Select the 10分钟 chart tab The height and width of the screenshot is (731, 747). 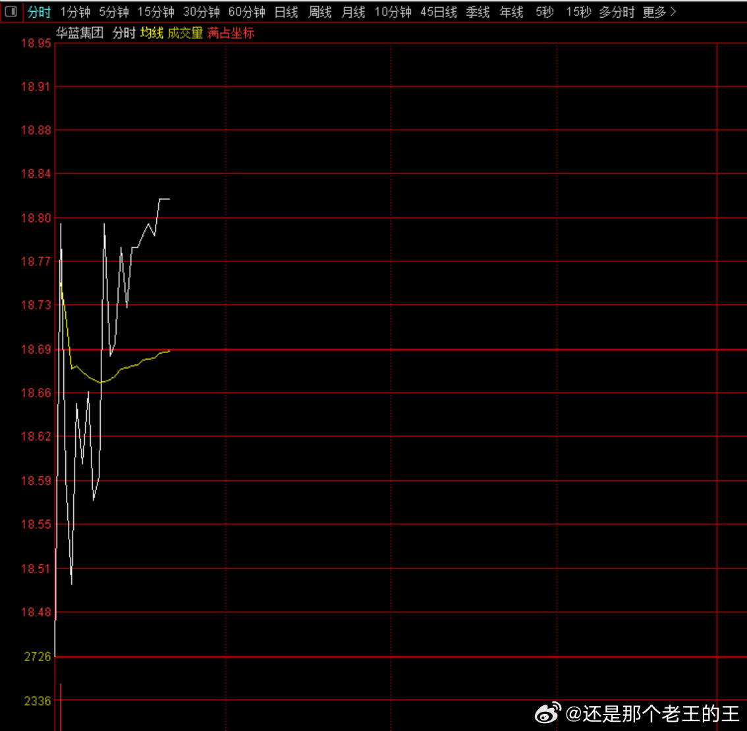pos(393,12)
